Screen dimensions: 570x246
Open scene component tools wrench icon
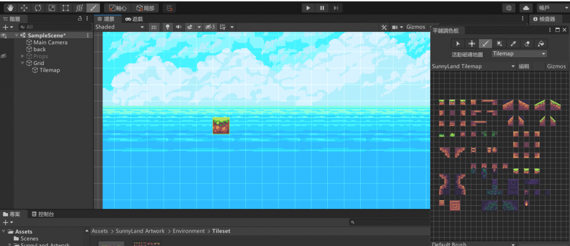(384, 27)
